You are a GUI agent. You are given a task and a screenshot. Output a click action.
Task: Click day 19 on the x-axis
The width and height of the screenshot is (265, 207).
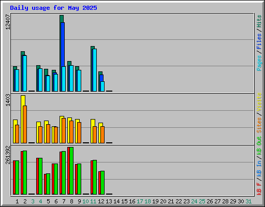tap(156, 201)
